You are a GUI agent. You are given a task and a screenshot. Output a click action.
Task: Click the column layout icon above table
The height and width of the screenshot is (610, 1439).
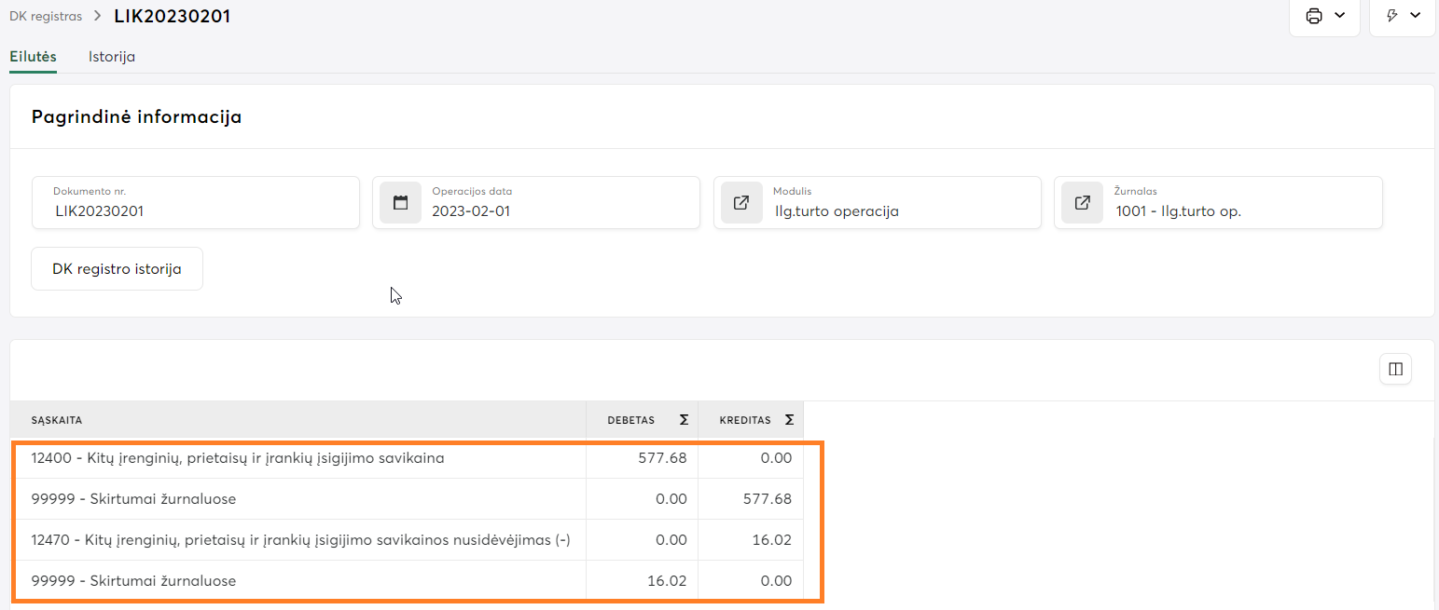point(1395,369)
